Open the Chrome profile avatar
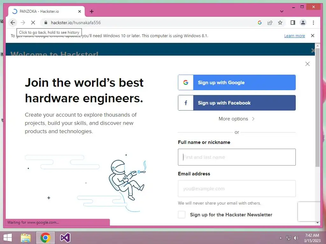Image resolution: width=326 pixels, height=244 pixels. [x=303, y=23]
